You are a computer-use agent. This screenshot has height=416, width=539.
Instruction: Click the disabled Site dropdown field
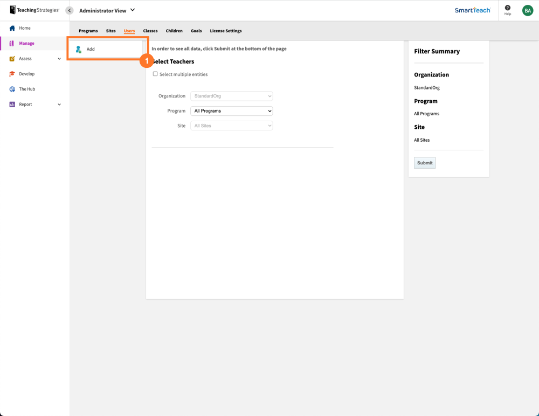[231, 126]
